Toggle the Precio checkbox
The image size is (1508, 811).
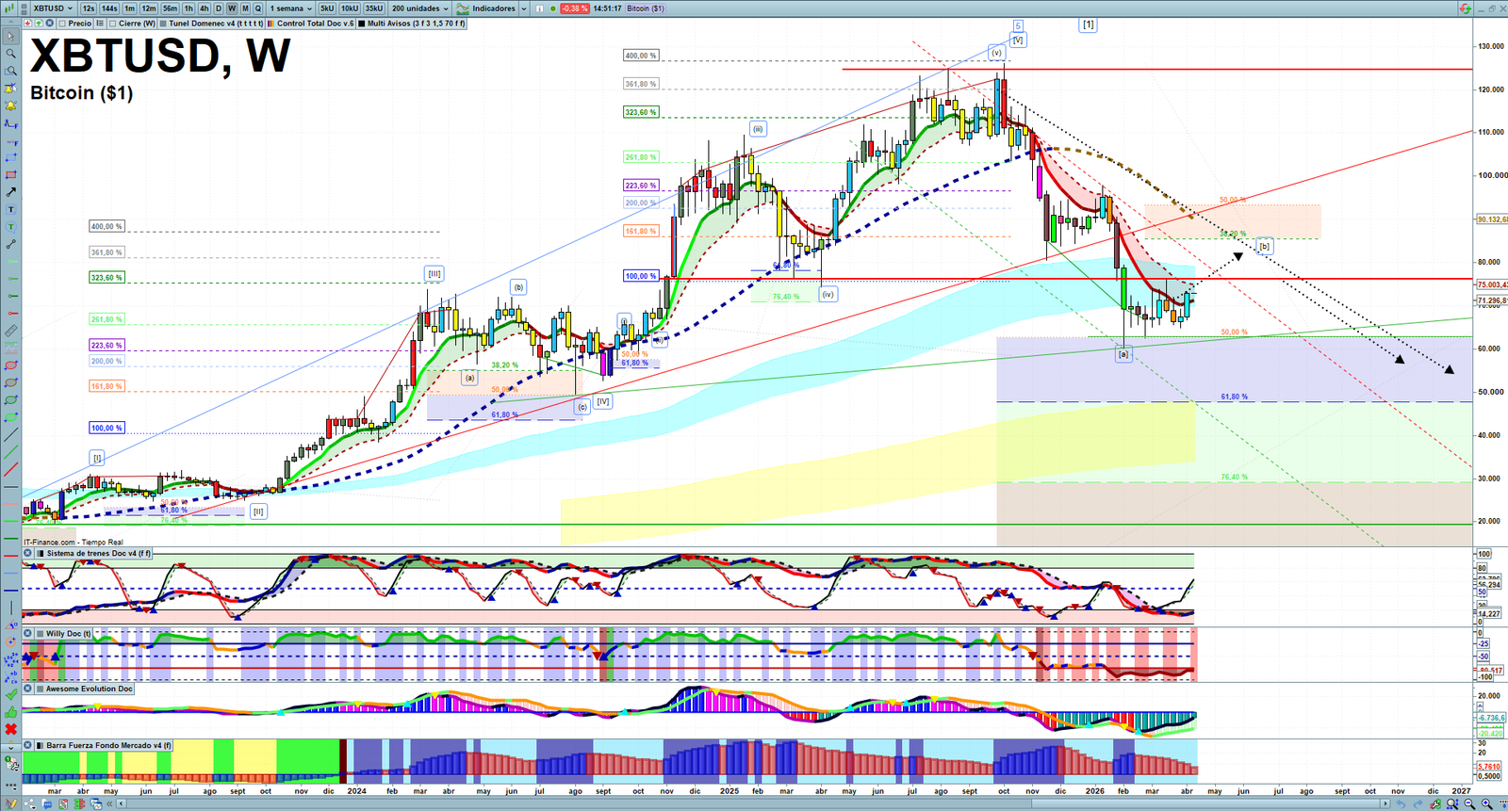pos(62,23)
